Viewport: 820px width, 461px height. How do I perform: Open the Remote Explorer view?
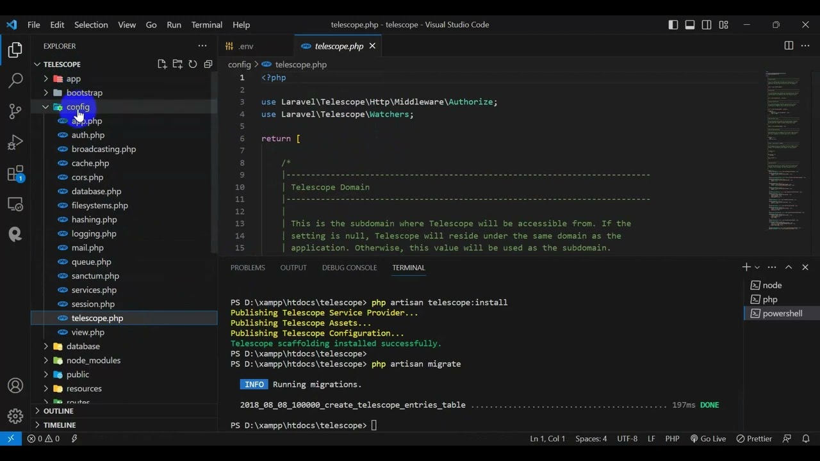(15, 204)
